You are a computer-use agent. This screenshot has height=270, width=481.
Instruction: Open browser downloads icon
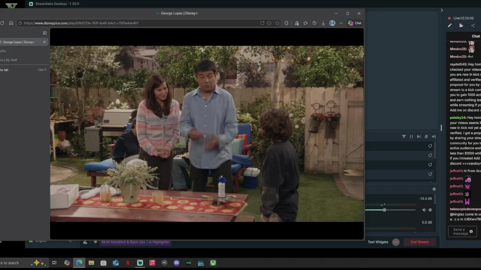(x=323, y=23)
